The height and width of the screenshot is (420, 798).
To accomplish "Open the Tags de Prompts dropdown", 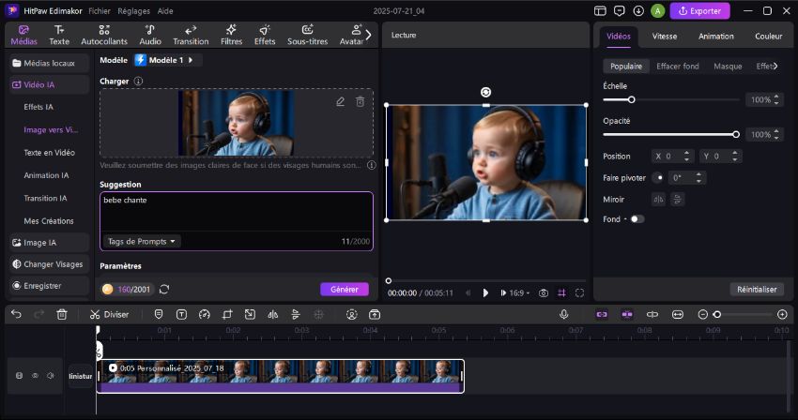I will point(142,242).
